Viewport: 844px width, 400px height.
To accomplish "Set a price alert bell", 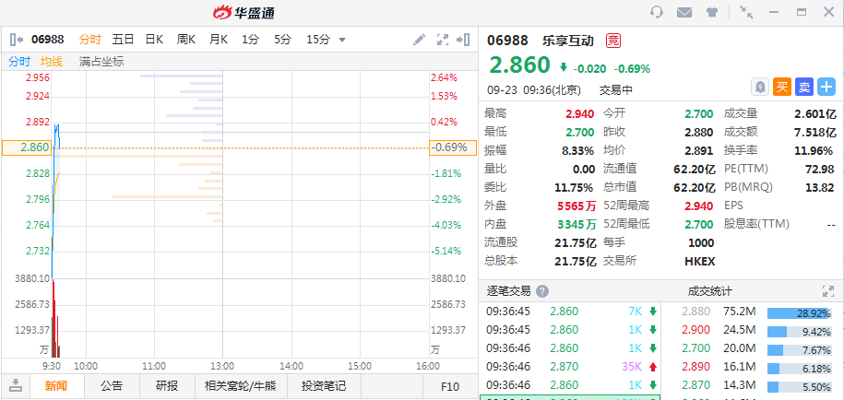I will pos(760,87).
